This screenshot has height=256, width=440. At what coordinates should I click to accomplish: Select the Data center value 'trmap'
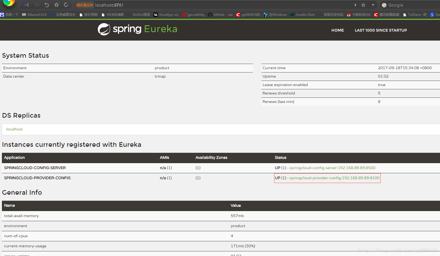160,76
